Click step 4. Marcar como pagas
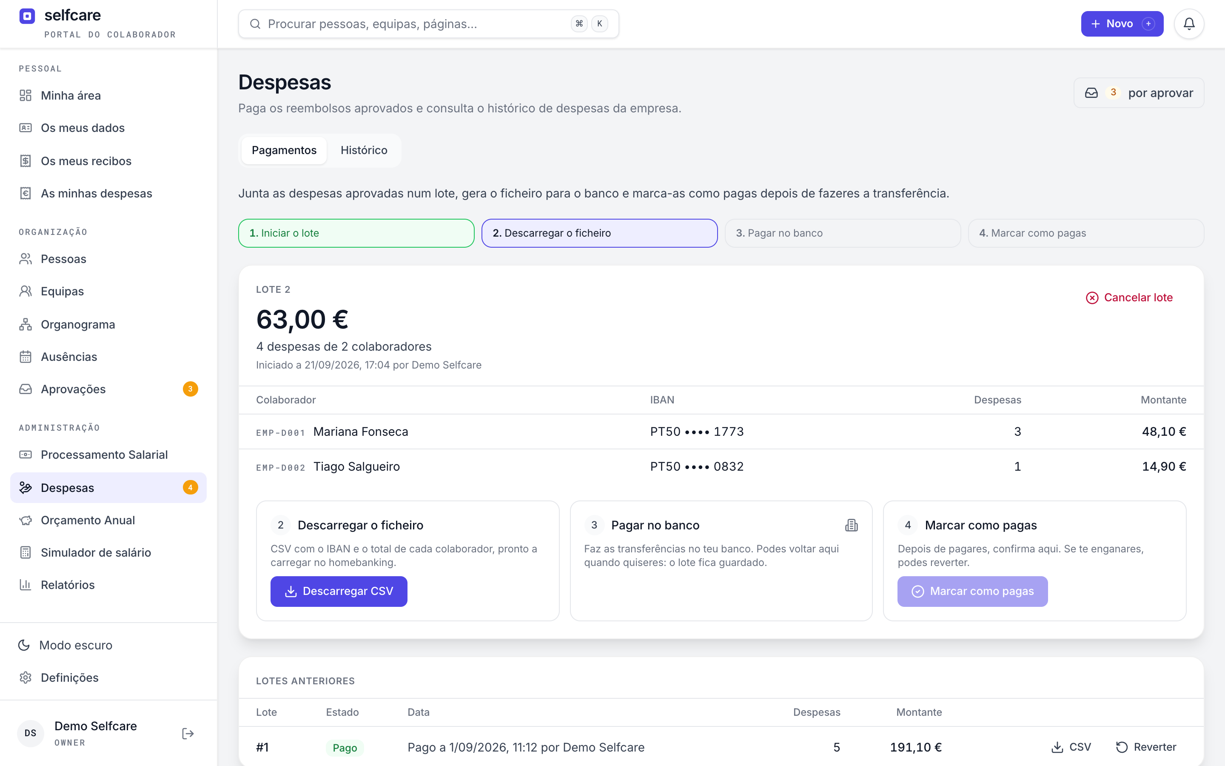 (1086, 233)
